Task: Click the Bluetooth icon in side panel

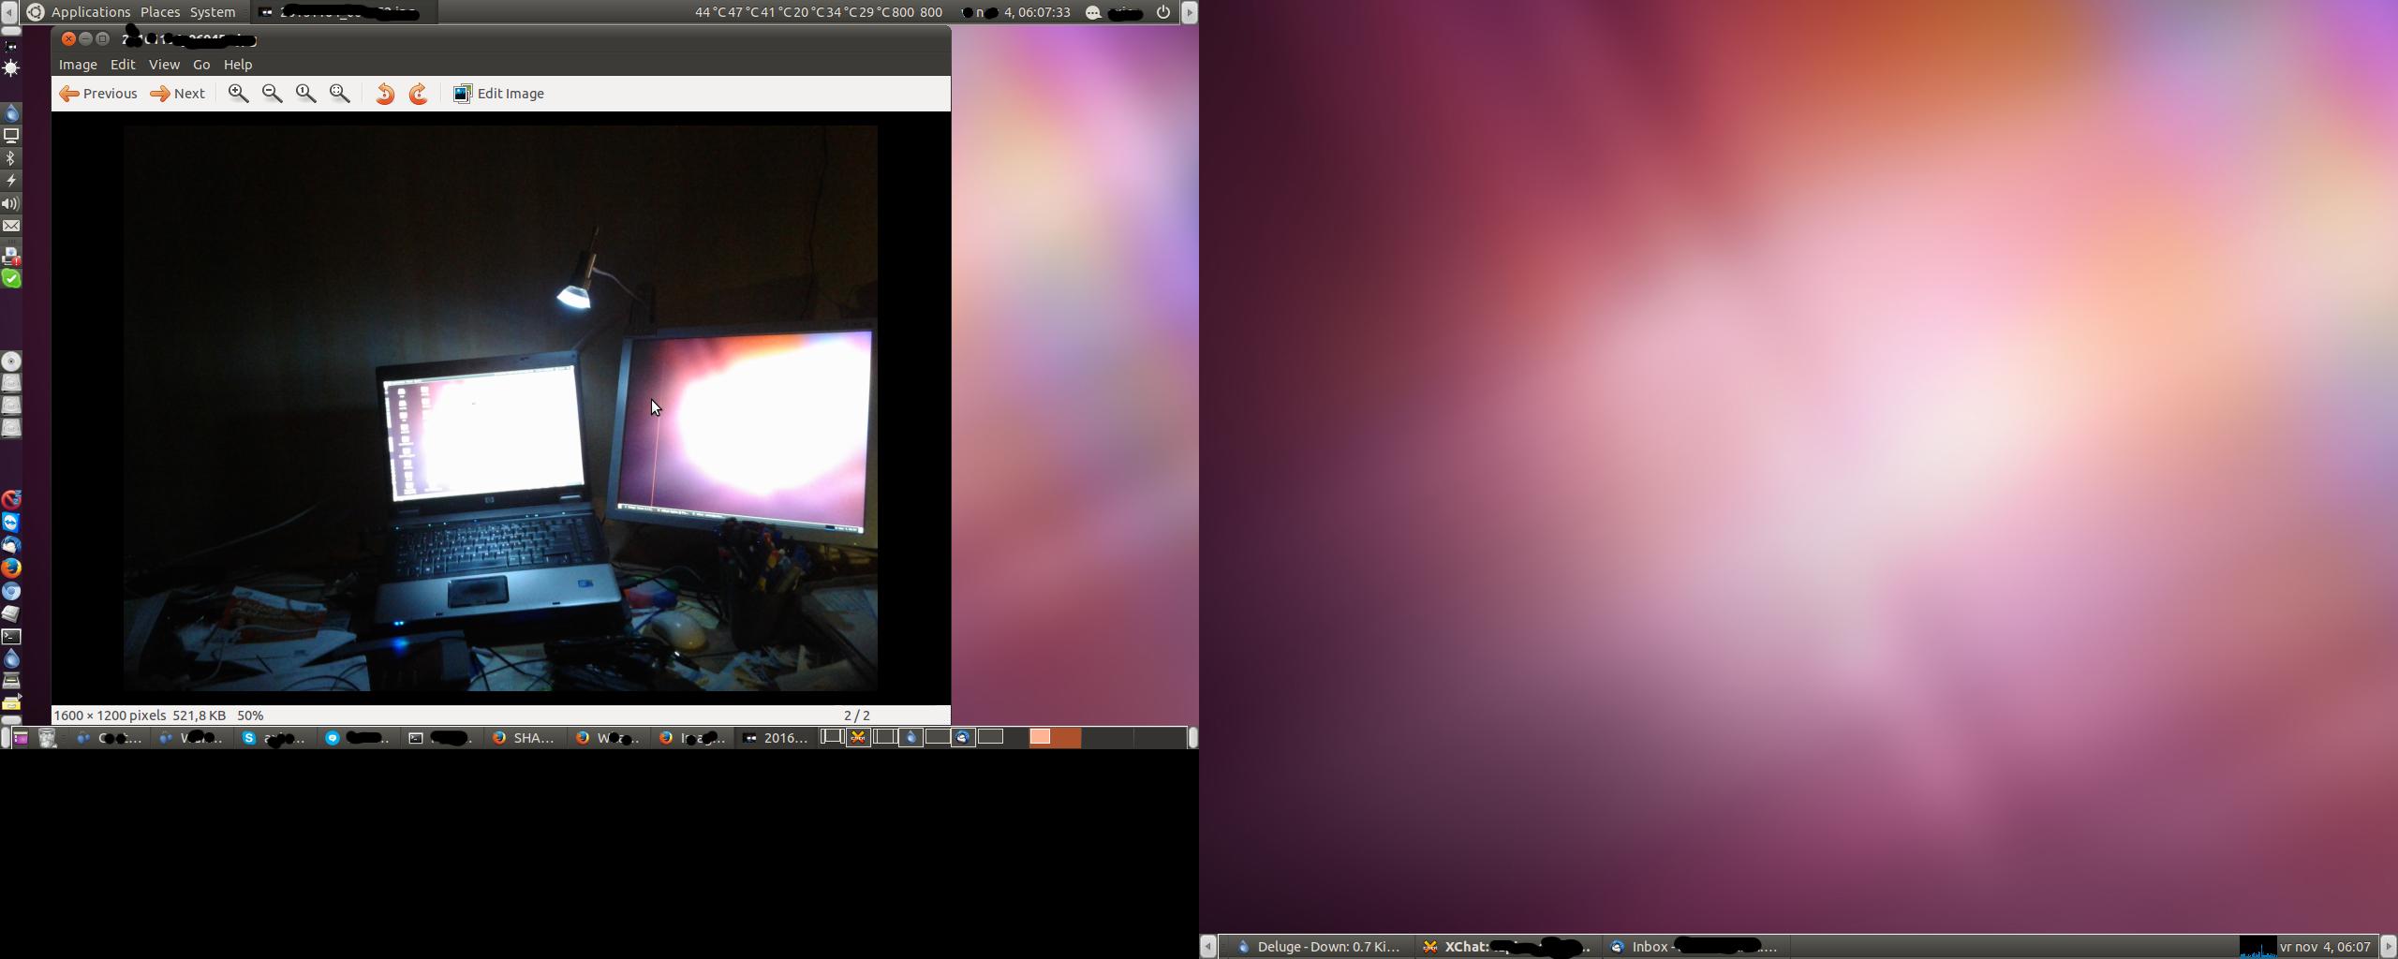Action: pos(11,158)
